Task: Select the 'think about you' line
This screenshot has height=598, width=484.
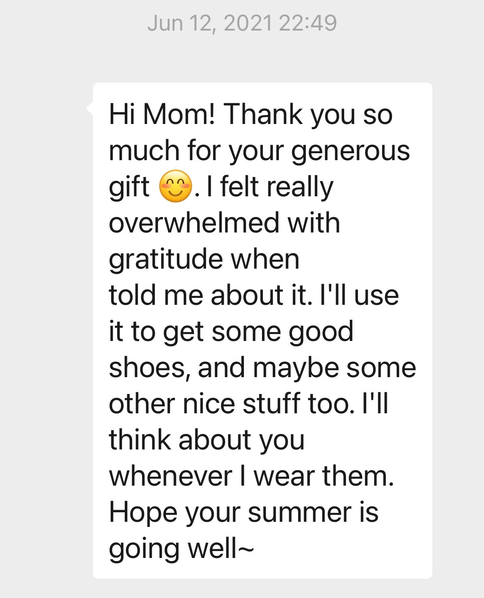Action: [207, 441]
